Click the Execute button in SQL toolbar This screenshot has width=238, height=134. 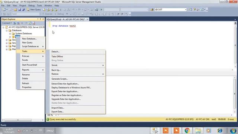coord(47,14)
